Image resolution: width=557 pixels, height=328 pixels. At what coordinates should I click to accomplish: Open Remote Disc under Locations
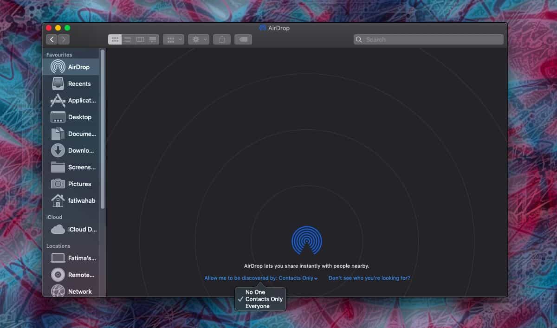[71, 275]
